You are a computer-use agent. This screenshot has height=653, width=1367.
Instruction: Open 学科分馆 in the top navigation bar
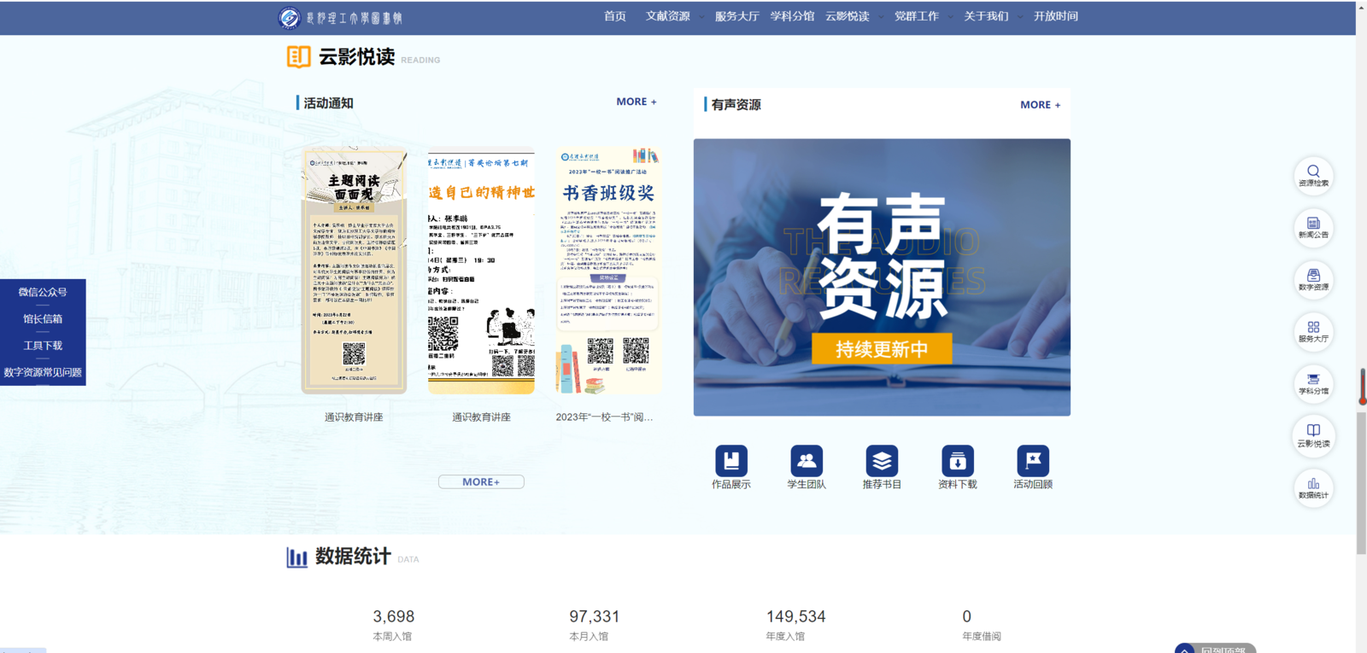coord(792,16)
